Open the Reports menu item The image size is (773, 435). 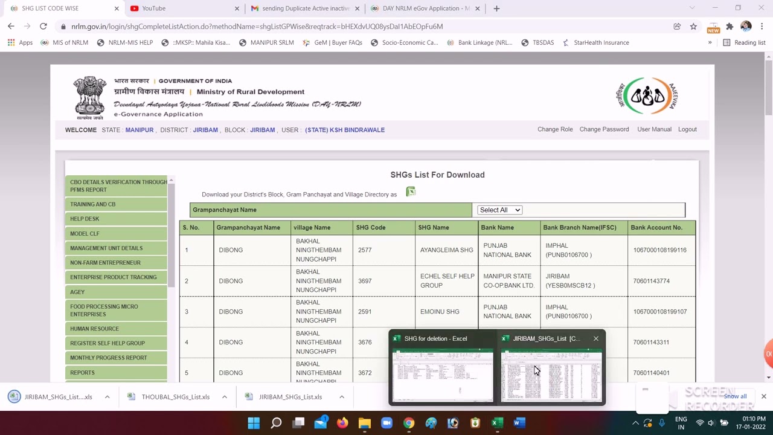116,372
